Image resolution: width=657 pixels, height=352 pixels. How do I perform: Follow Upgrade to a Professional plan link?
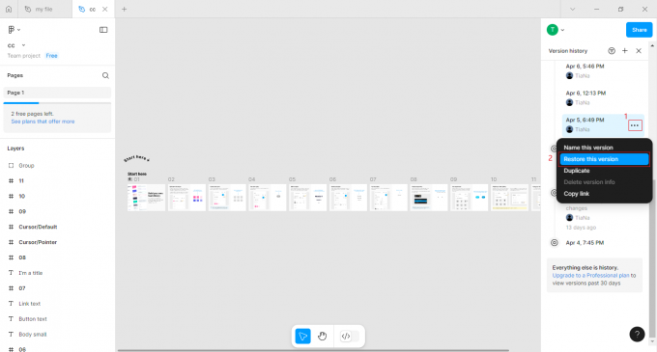pyautogui.click(x=590, y=276)
